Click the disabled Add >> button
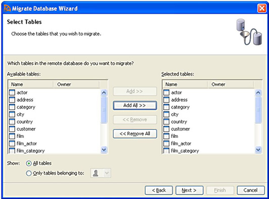 135,91
